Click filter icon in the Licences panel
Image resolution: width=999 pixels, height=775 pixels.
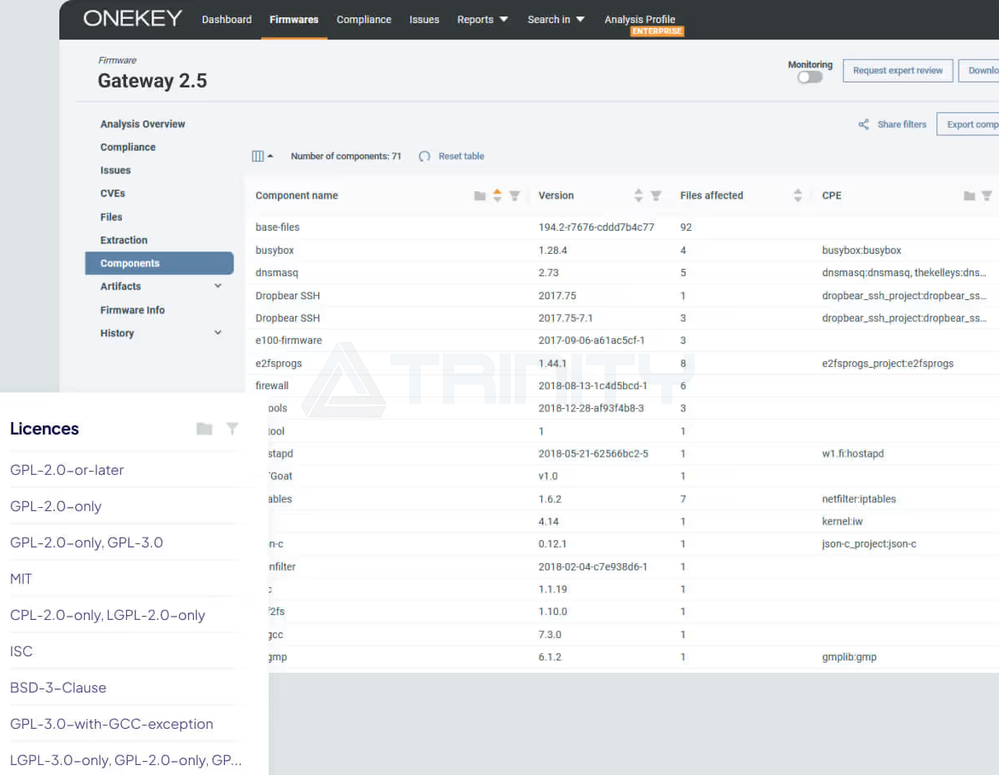[232, 429]
